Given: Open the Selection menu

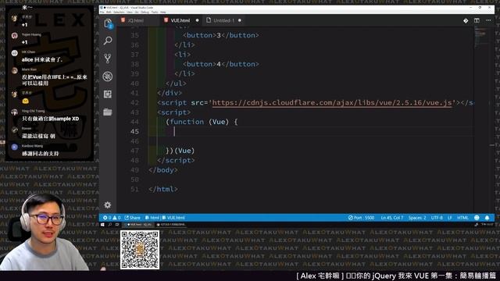Looking at the screenshot, I should (x=119, y=12).
